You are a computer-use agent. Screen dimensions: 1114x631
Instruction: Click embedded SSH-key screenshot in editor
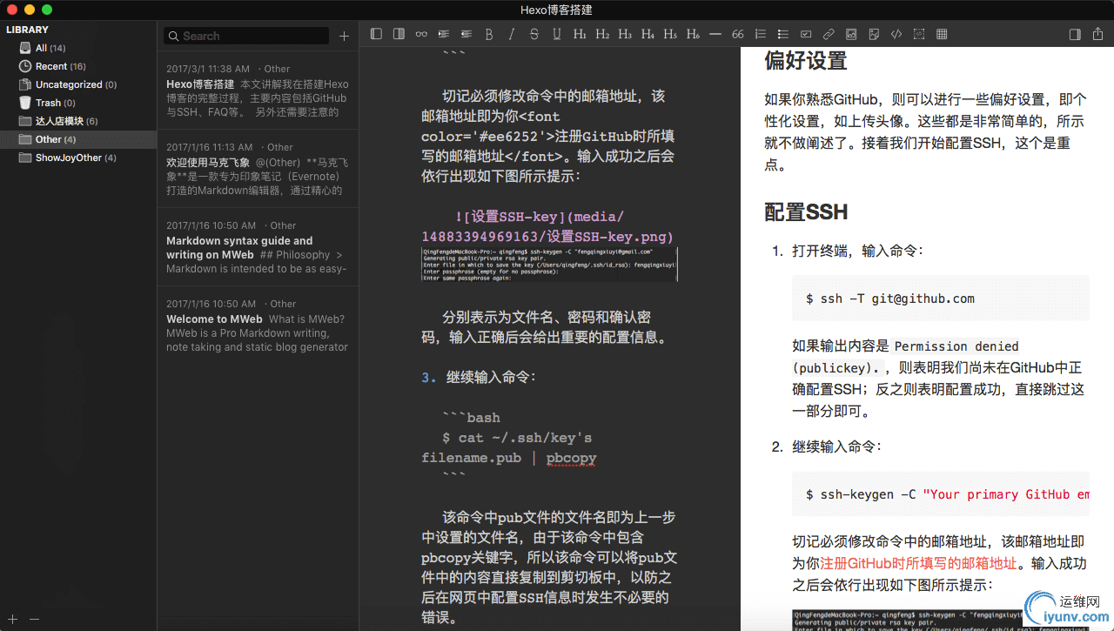tap(549, 265)
